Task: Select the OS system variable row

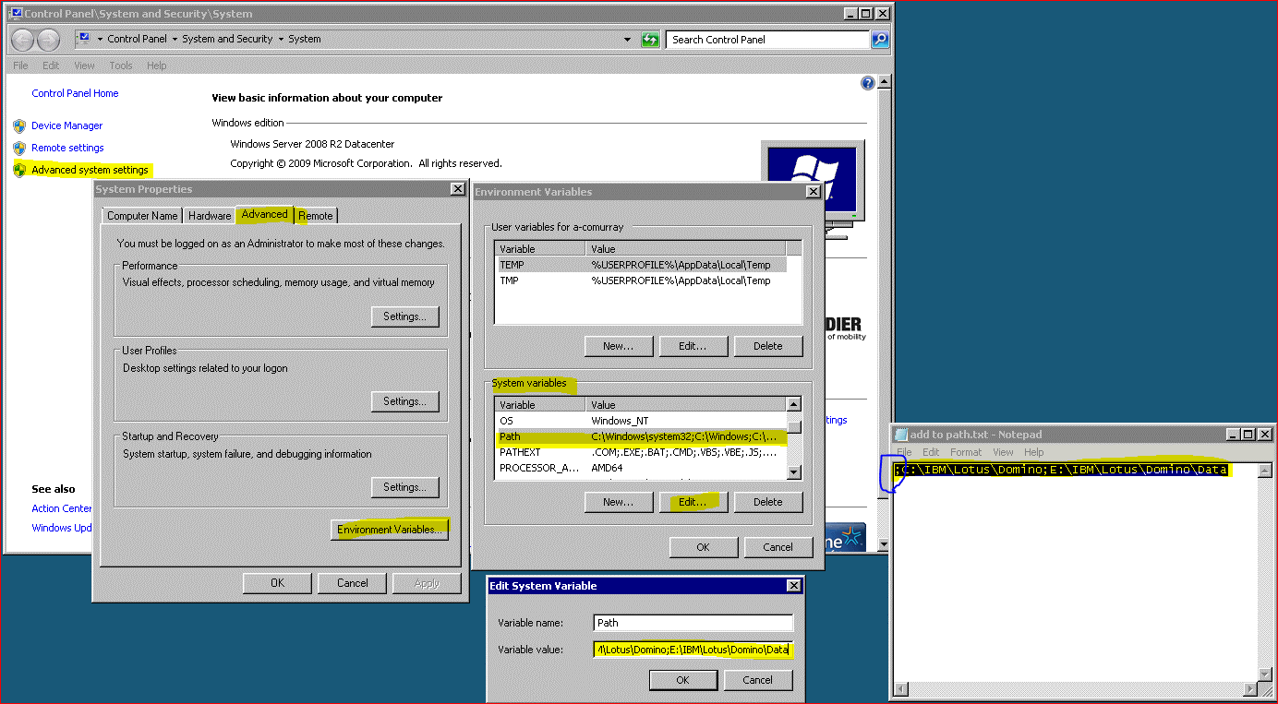Action: click(x=641, y=421)
